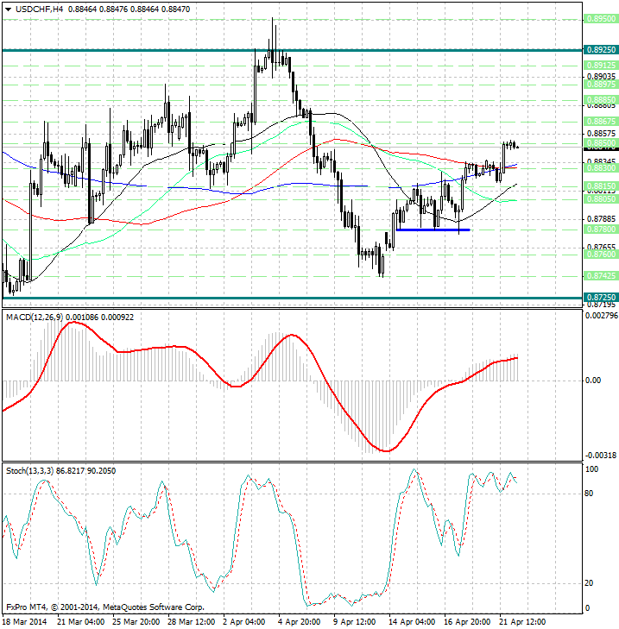Pick the 0.87800 price level label
This screenshot has width=619, height=629.
(x=600, y=230)
